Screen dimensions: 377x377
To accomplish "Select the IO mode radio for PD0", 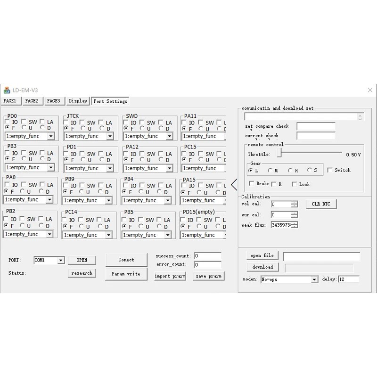I will [x=7, y=122].
